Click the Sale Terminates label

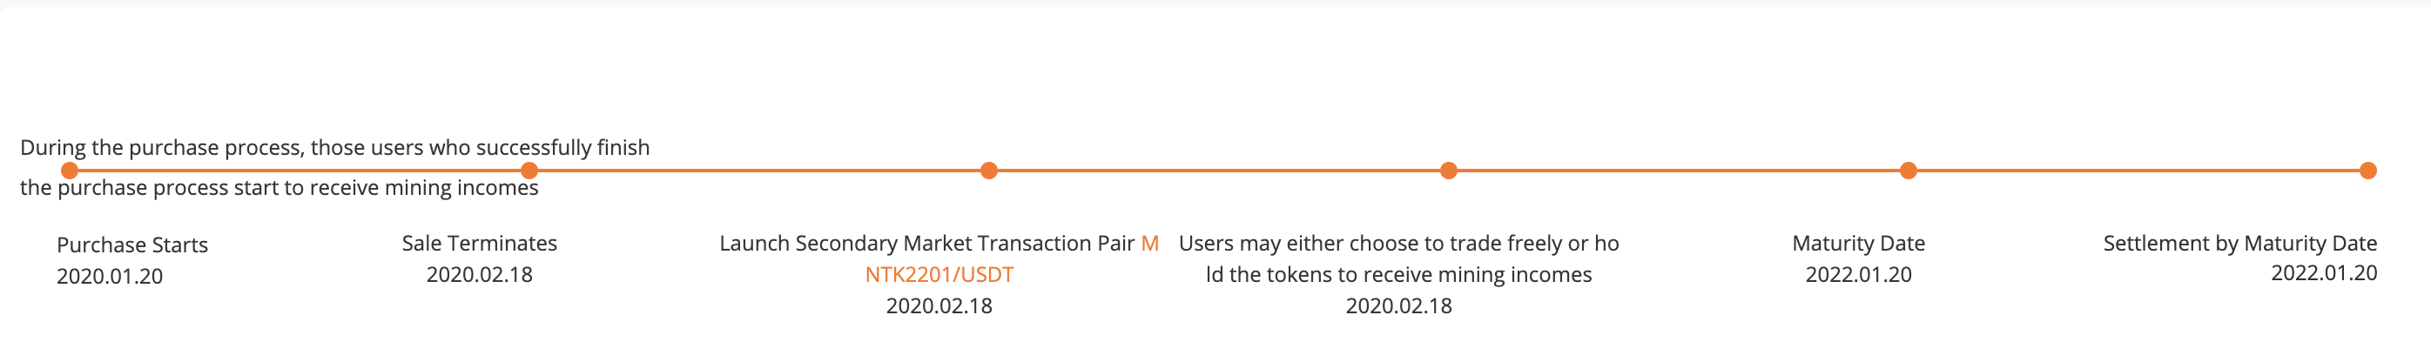pos(480,244)
